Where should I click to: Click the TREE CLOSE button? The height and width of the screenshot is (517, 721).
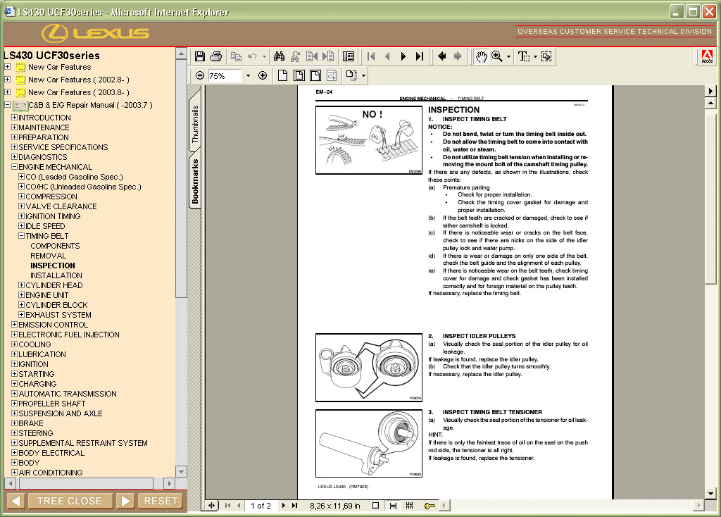click(70, 501)
